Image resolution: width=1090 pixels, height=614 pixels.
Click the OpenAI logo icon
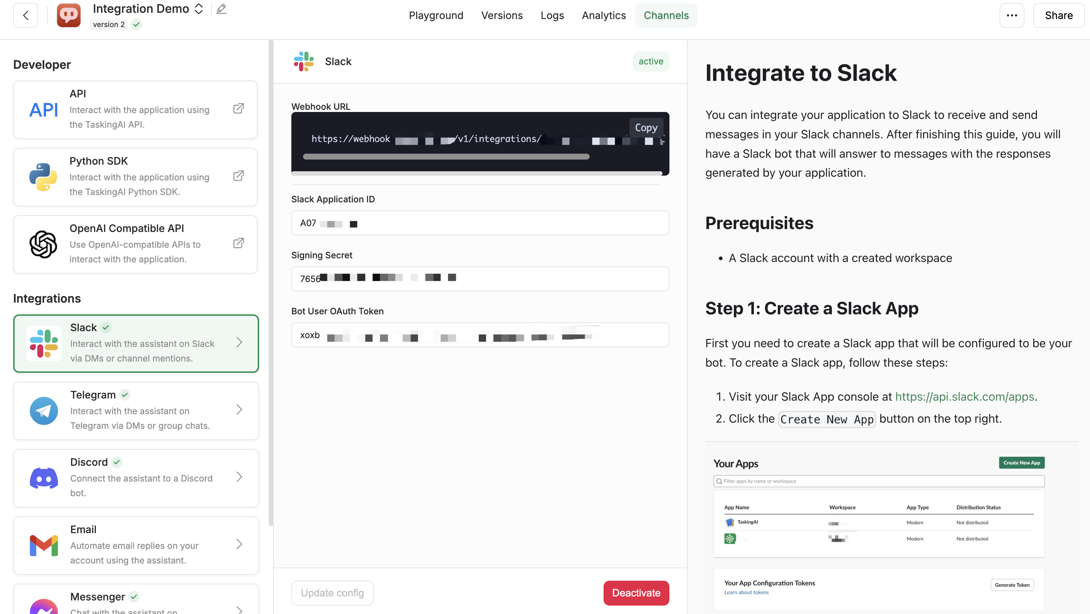(43, 244)
